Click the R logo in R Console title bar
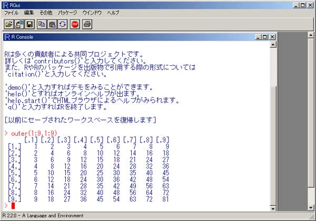Screen dimensions: 316x221 tap(7, 37)
